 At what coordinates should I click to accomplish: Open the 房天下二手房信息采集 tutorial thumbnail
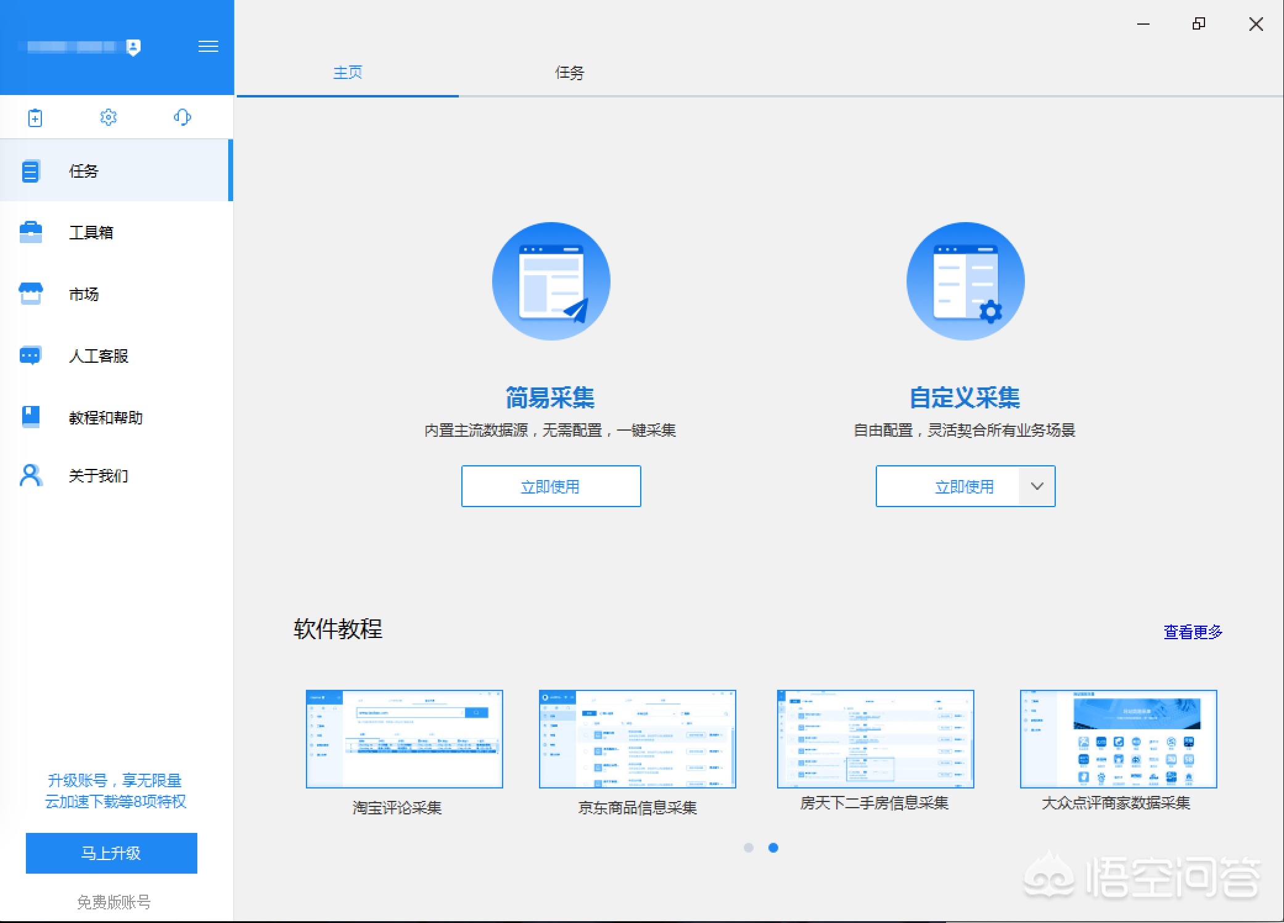point(876,739)
